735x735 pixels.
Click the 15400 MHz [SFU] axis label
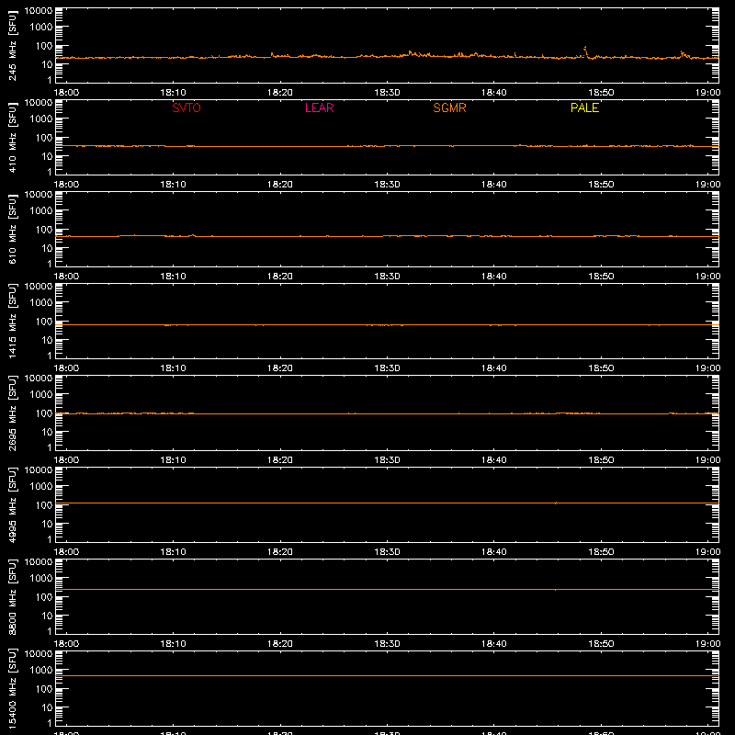click(x=12, y=688)
